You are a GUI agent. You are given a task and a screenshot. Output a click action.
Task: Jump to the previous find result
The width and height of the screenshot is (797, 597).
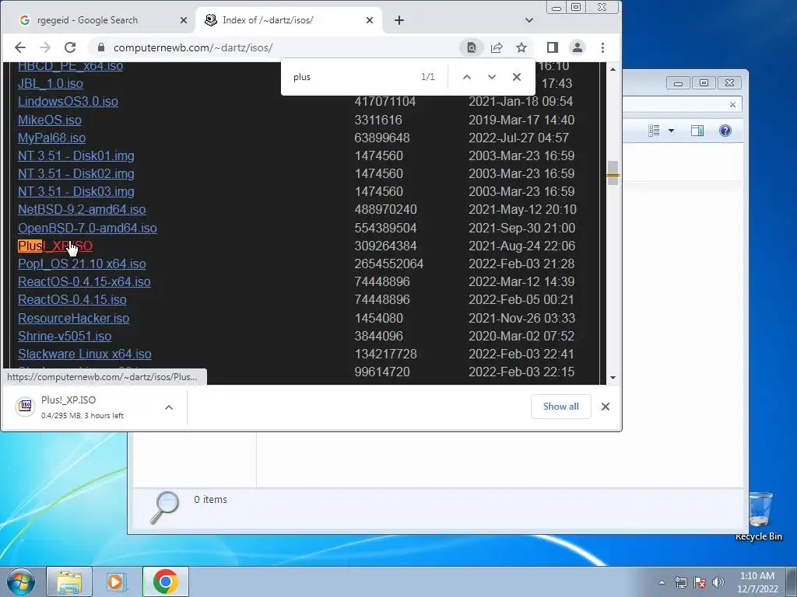467,77
